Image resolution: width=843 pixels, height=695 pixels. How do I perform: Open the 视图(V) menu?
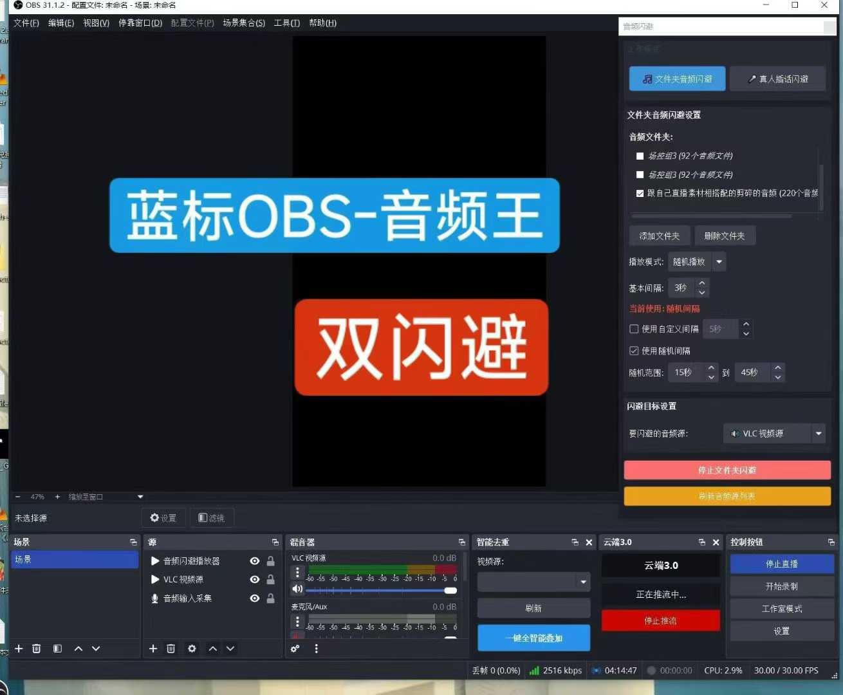[x=96, y=23]
